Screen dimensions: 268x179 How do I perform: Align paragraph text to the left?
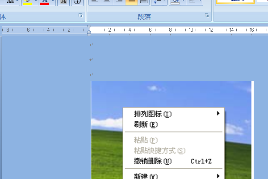(x=95, y=2)
